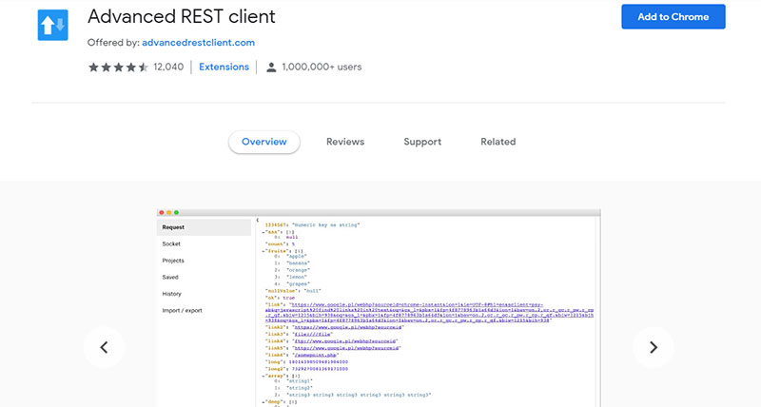This screenshot has width=761, height=407.
Task: Show the next screenshot with right arrow
Action: (x=654, y=347)
